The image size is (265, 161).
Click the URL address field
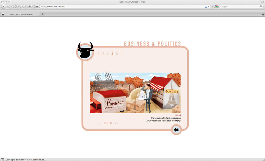pyautogui.click(x=120, y=6)
